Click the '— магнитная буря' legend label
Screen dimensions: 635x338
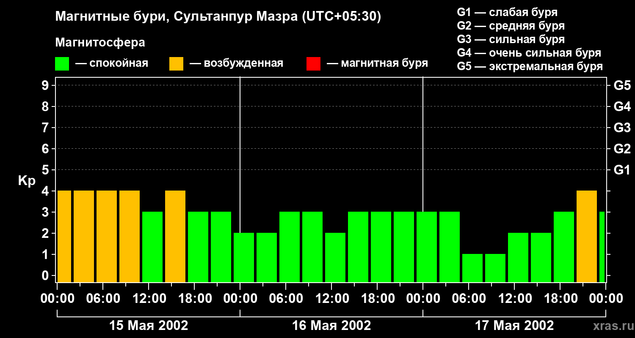click(377, 63)
